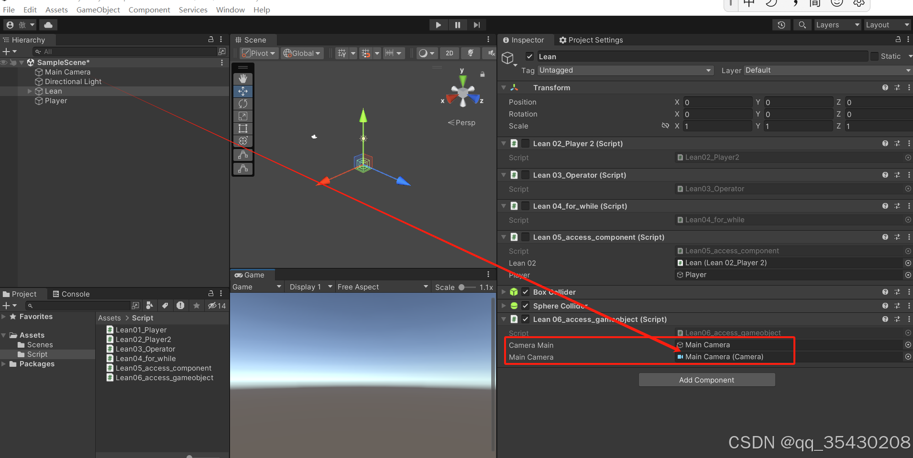Select Main Camera in Hierarchy
Image resolution: width=913 pixels, height=458 pixels.
point(67,72)
